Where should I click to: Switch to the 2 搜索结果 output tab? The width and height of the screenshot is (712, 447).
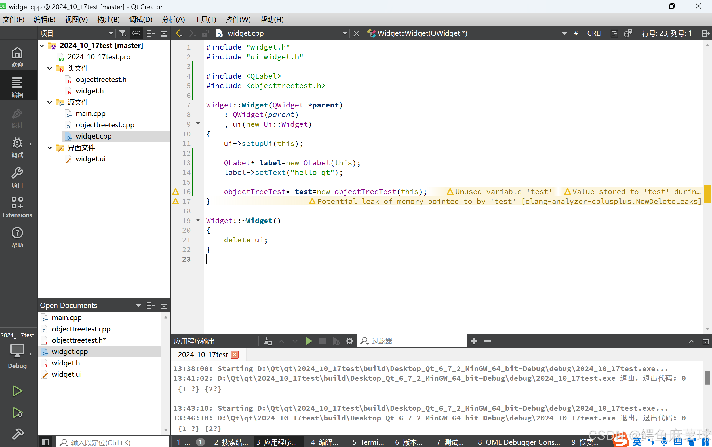click(x=231, y=442)
